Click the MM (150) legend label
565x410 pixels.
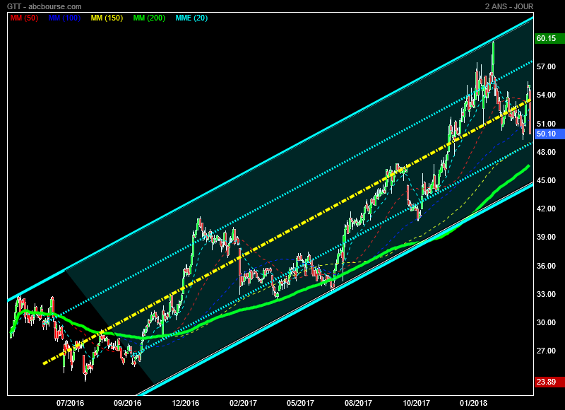107,18
